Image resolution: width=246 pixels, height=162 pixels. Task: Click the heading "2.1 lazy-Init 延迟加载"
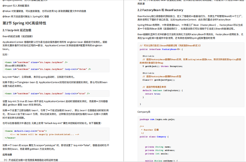(x=17, y=30)
